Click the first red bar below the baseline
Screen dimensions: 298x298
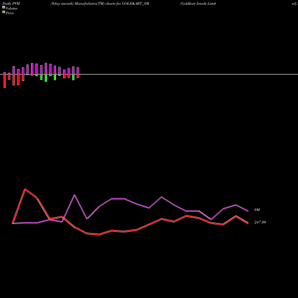(5, 81)
